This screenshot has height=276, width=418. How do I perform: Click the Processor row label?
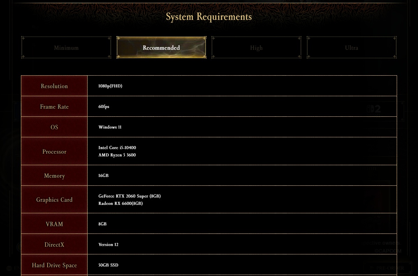click(54, 152)
